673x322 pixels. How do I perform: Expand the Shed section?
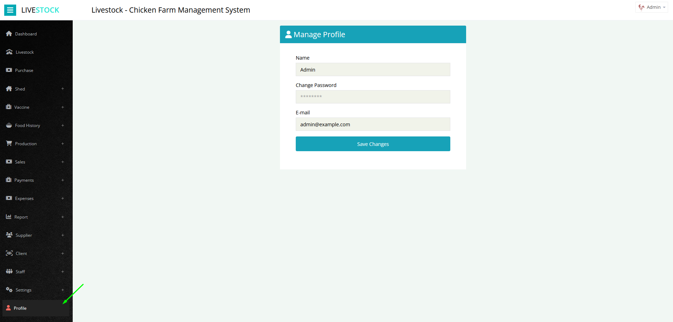[63, 89]
